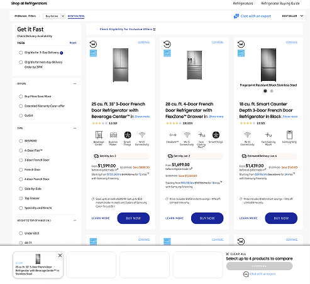Select Eligible for 3-Day Delivery option
The image size is (310, 284).
(x=21, y=53)
